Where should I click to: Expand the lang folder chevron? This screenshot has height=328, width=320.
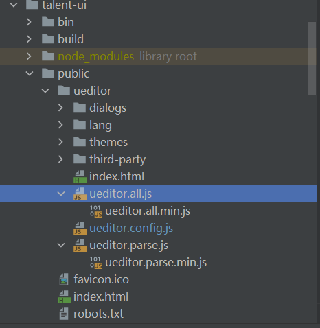(60, 125)
